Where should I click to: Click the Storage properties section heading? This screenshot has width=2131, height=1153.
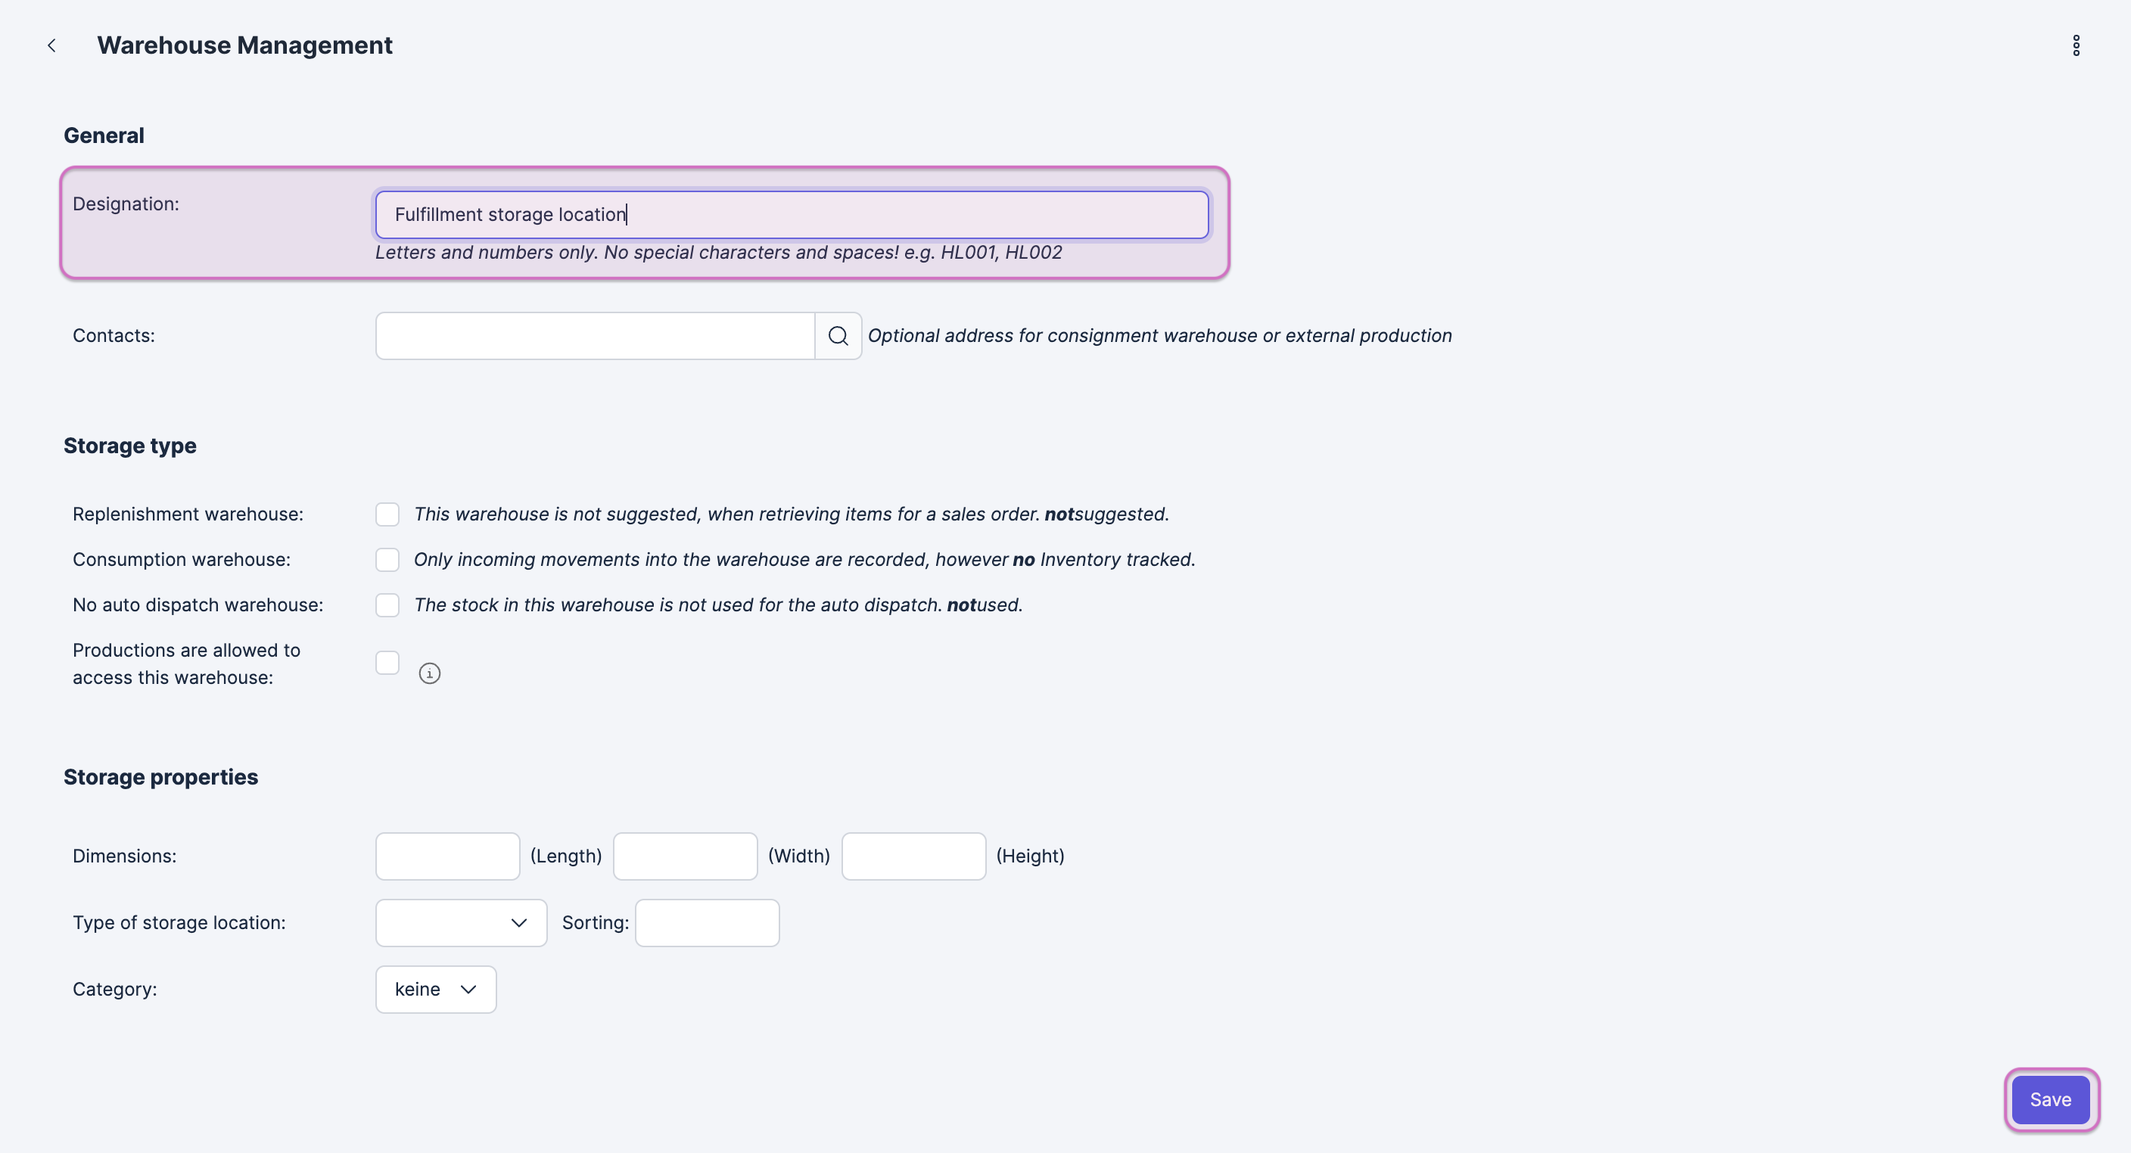(160, 778)
